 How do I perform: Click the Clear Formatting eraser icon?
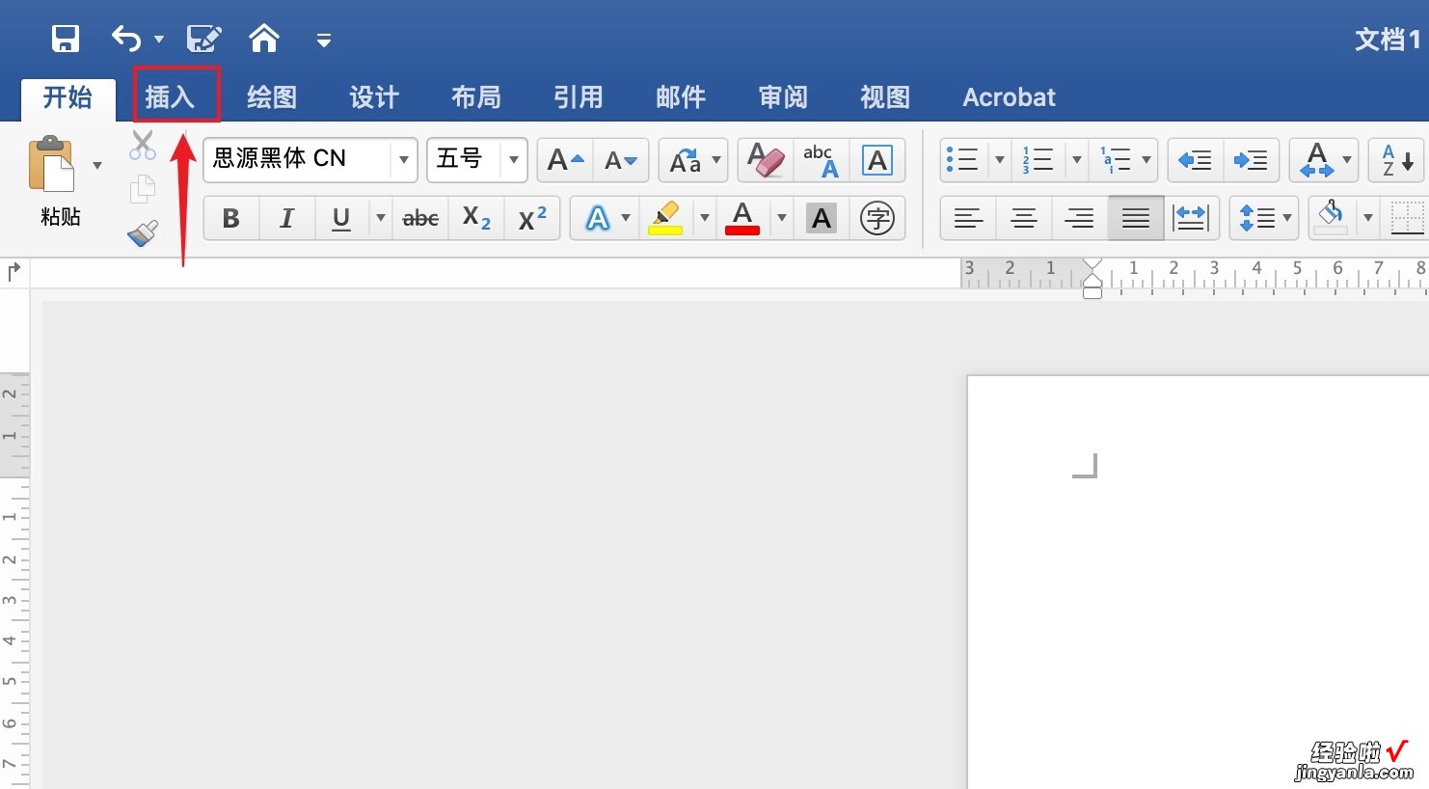[767, 160]
